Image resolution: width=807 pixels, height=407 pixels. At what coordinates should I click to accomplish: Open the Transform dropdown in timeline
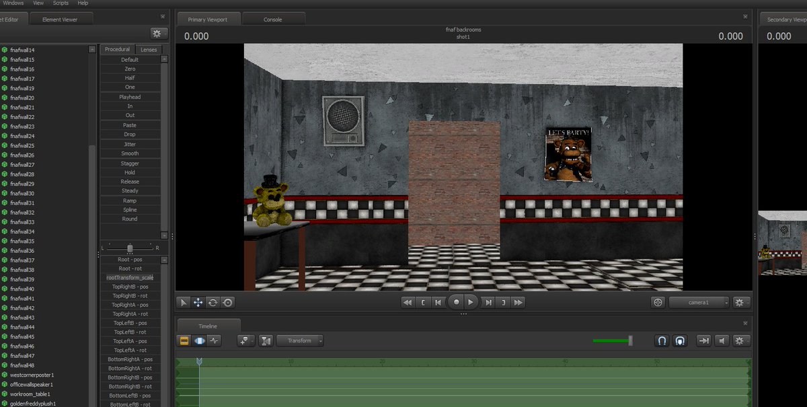tap(300, 340)
